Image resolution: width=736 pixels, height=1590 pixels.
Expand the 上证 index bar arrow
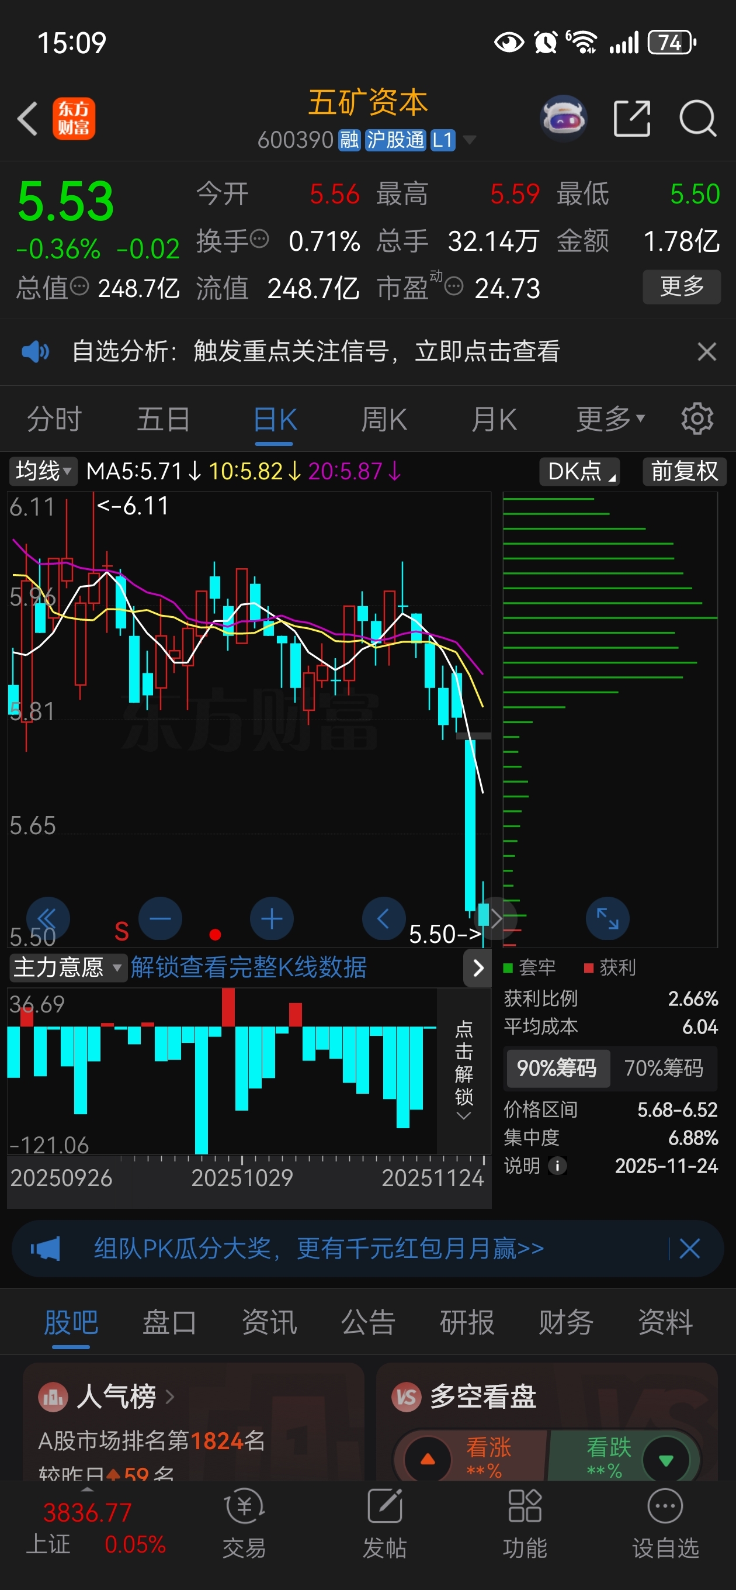[x=88, y=1489]
